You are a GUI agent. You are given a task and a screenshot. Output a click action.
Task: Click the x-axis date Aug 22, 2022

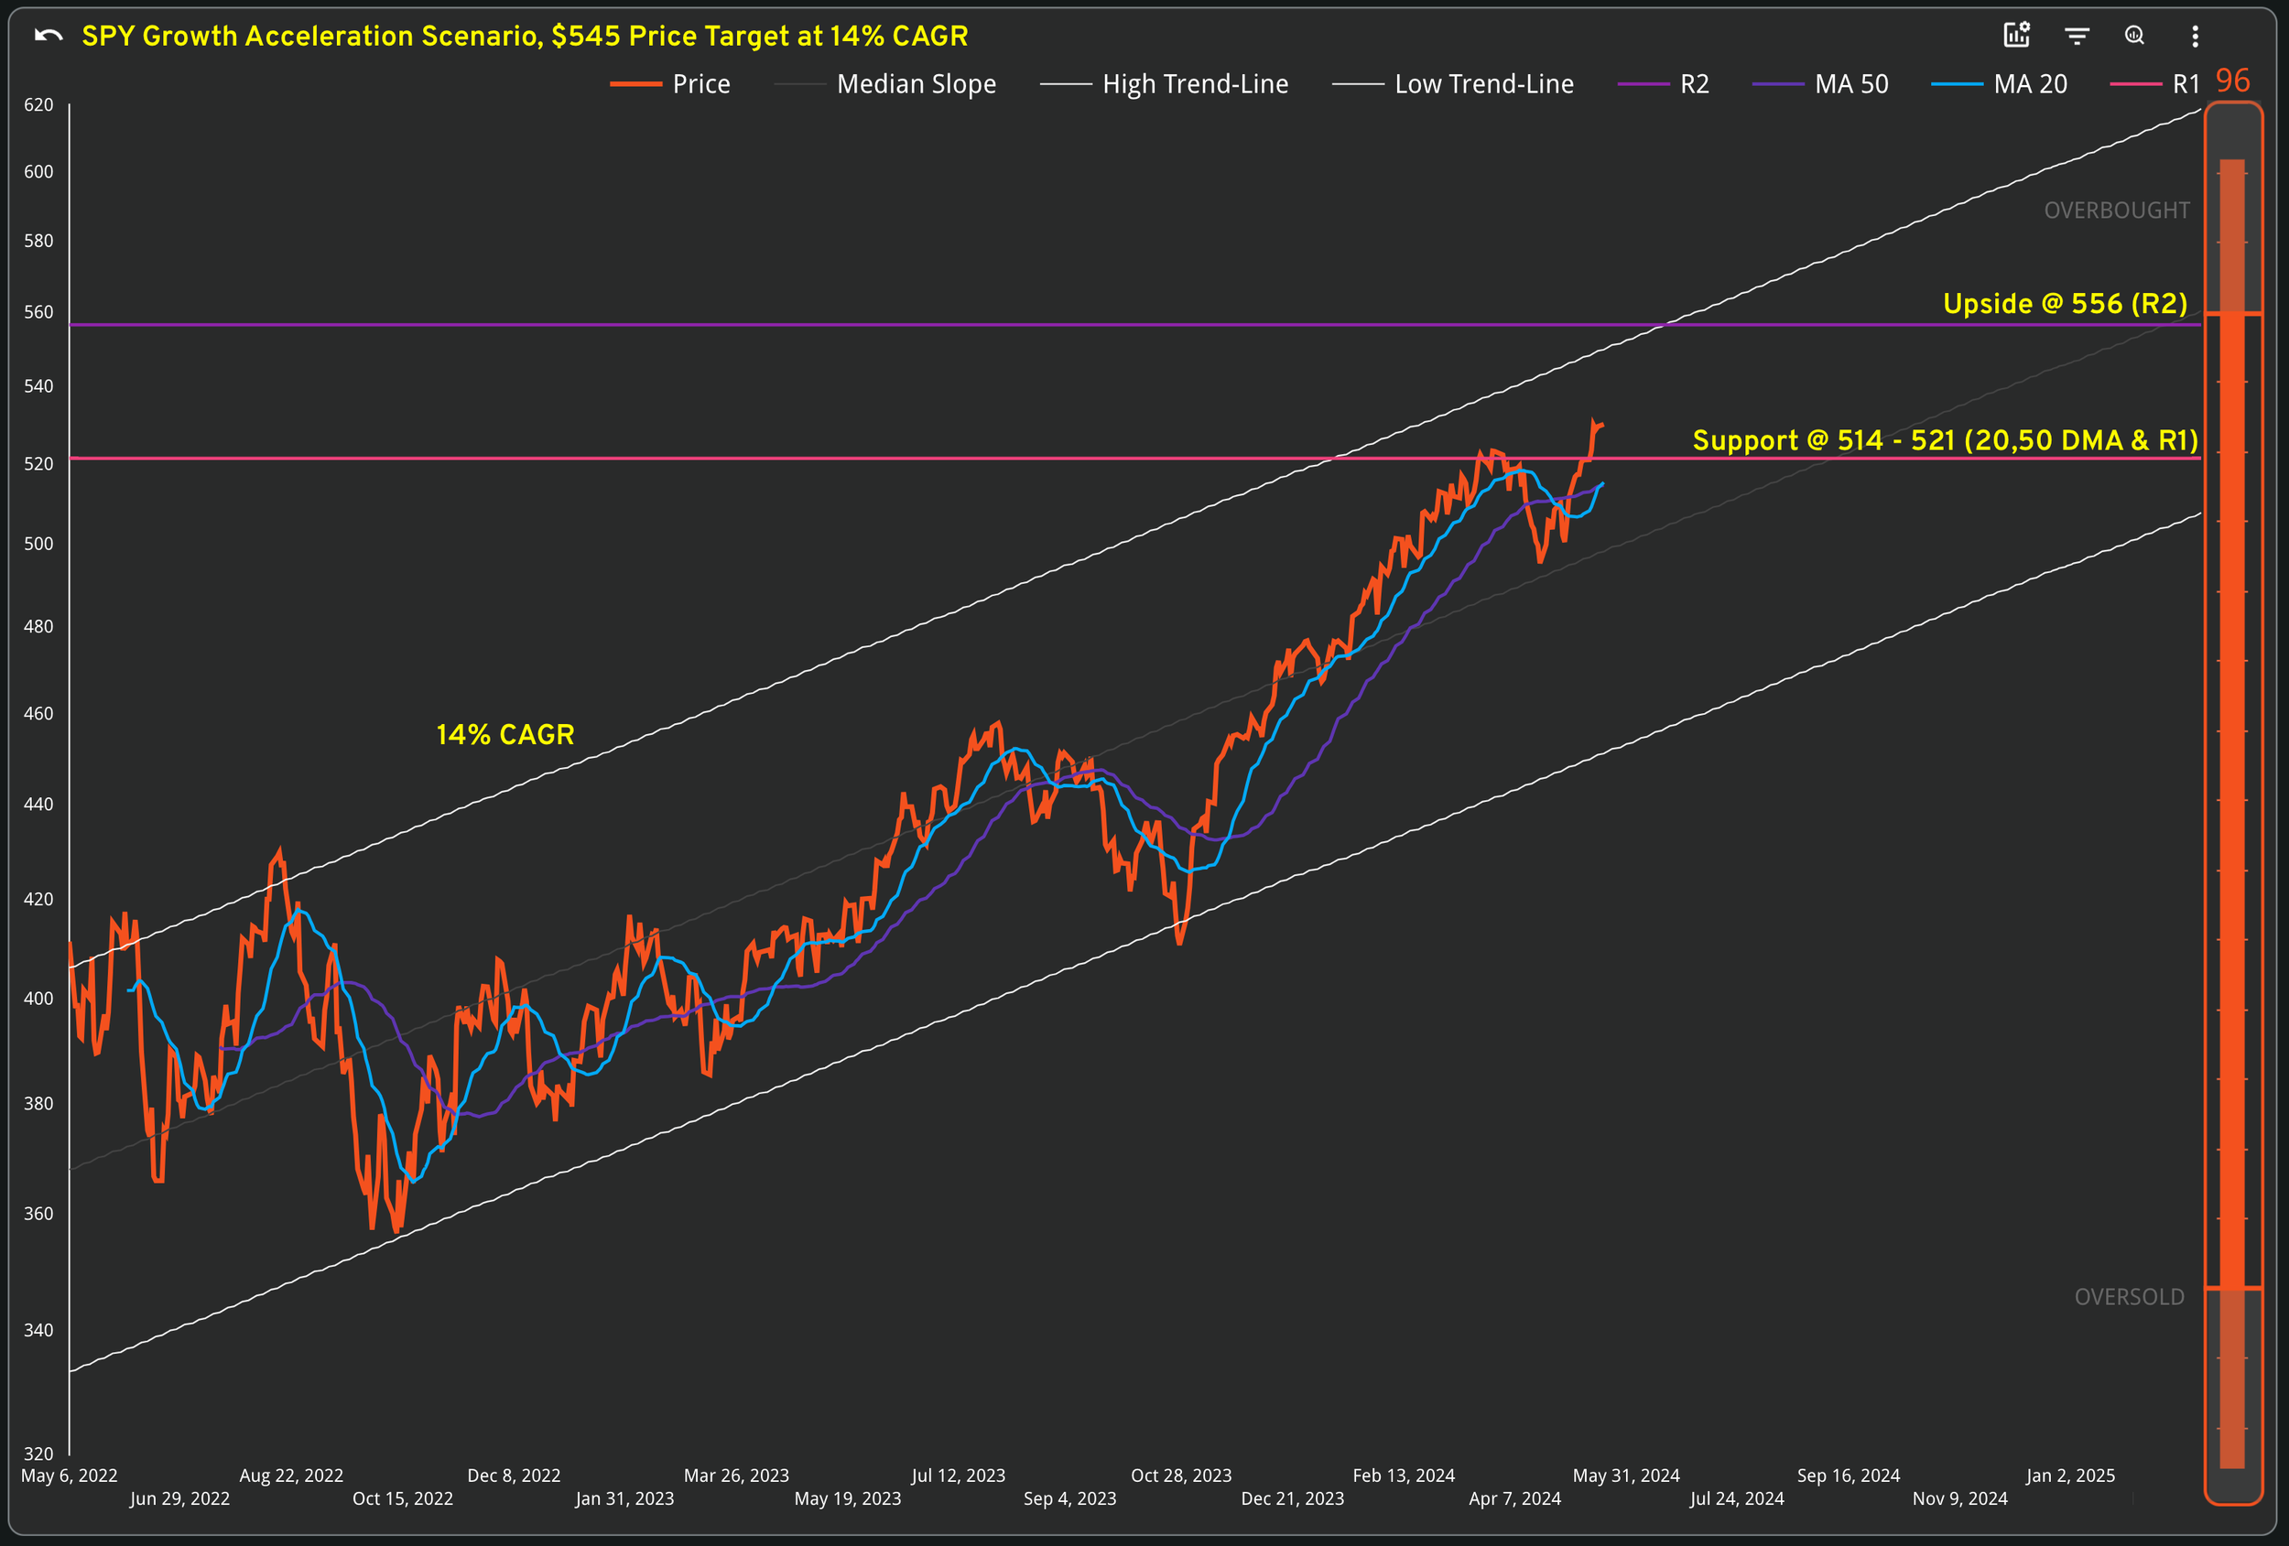click(291, 1476)
